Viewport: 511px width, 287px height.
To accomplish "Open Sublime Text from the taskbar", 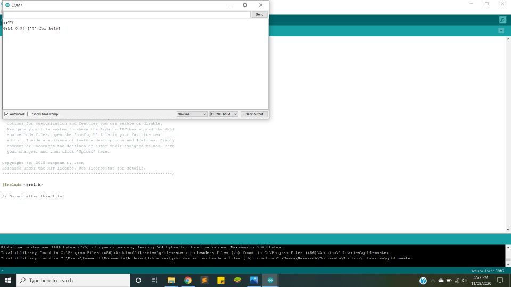I will click(204, 280).
